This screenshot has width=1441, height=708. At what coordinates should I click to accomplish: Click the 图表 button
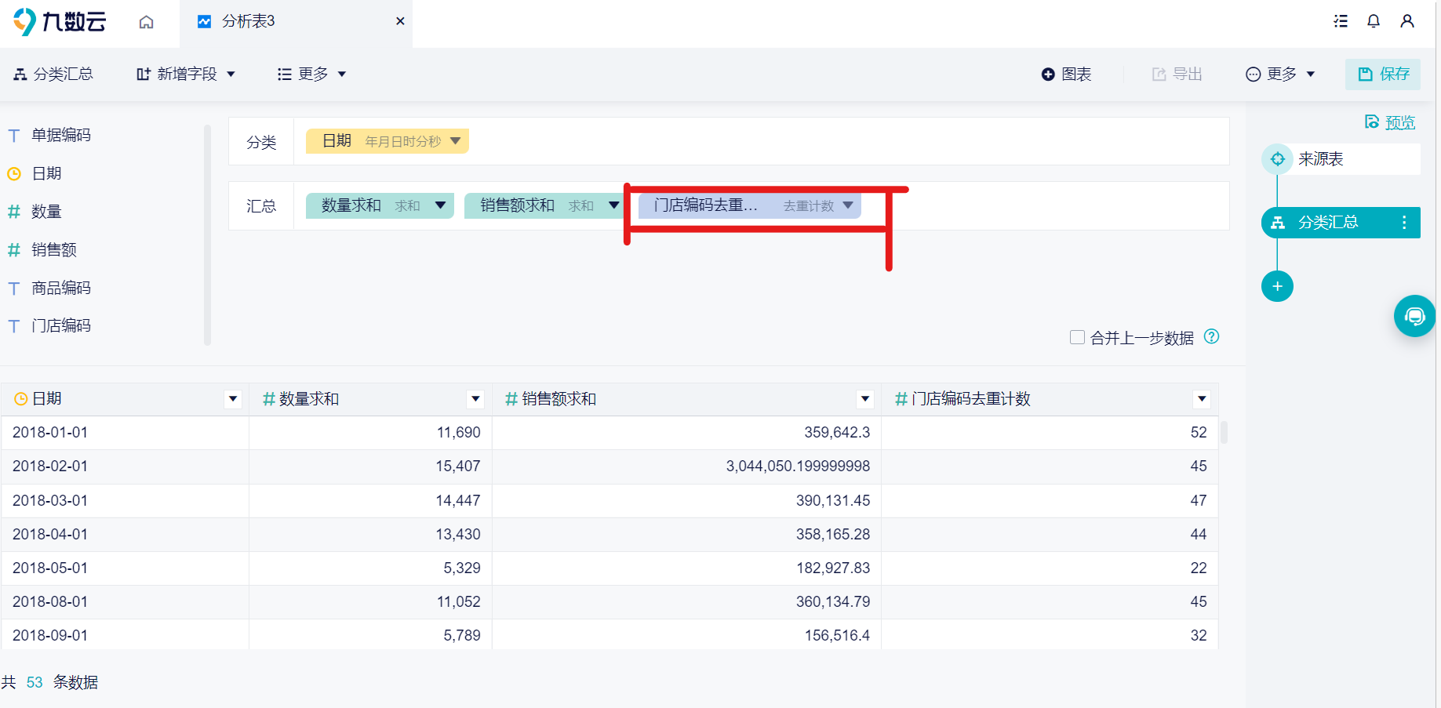click(1066, 74)
